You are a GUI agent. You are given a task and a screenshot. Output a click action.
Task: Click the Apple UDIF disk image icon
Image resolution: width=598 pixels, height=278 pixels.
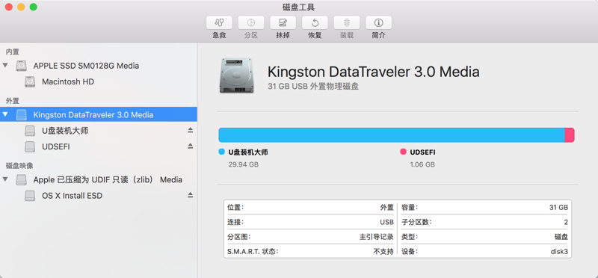coord(22,179)
